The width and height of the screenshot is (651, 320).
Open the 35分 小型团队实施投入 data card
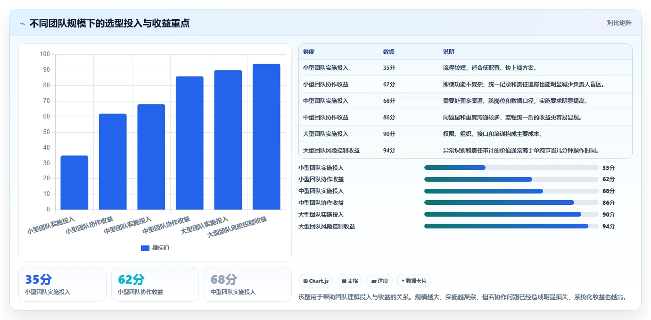point(62,284)
